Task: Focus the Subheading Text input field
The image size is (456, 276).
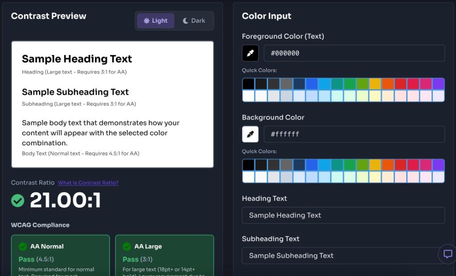Action: coord(343,256)
